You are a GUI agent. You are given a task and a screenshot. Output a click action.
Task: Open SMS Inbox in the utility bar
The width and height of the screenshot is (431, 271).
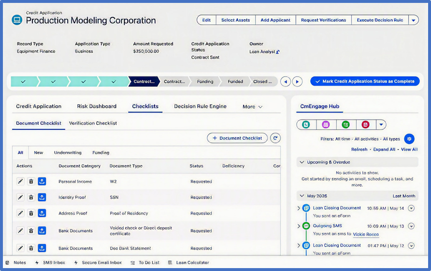tap(50, 263)
